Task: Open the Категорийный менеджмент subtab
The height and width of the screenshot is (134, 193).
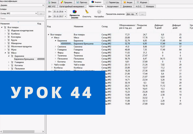Action: pos(72,6)
